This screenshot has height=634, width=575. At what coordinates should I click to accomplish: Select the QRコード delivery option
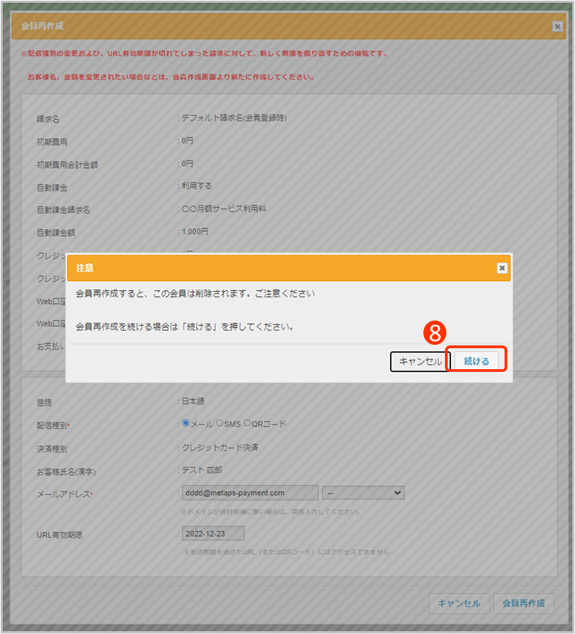247,423
